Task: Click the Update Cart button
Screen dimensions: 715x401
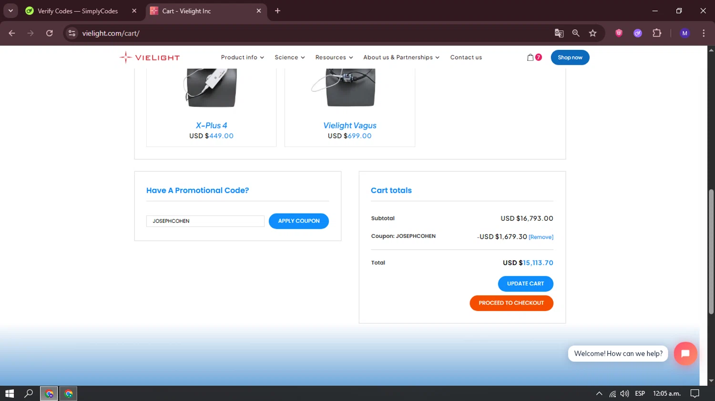Action: pyautogui.click(x=526, y=284)
